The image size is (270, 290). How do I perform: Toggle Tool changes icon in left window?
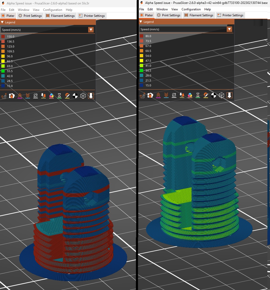click(x=44, y=96)
